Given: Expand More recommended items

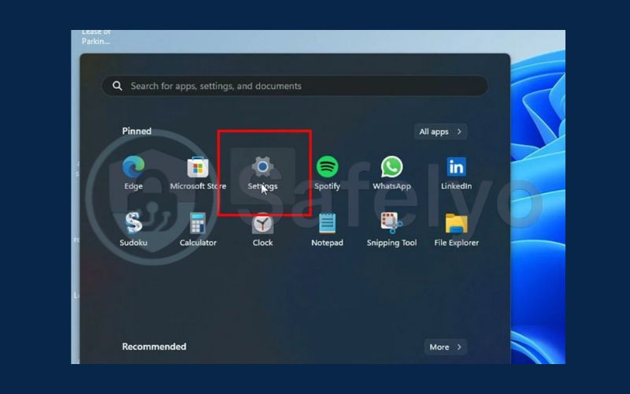Looking at the screenshot, I should coord(446,347).
